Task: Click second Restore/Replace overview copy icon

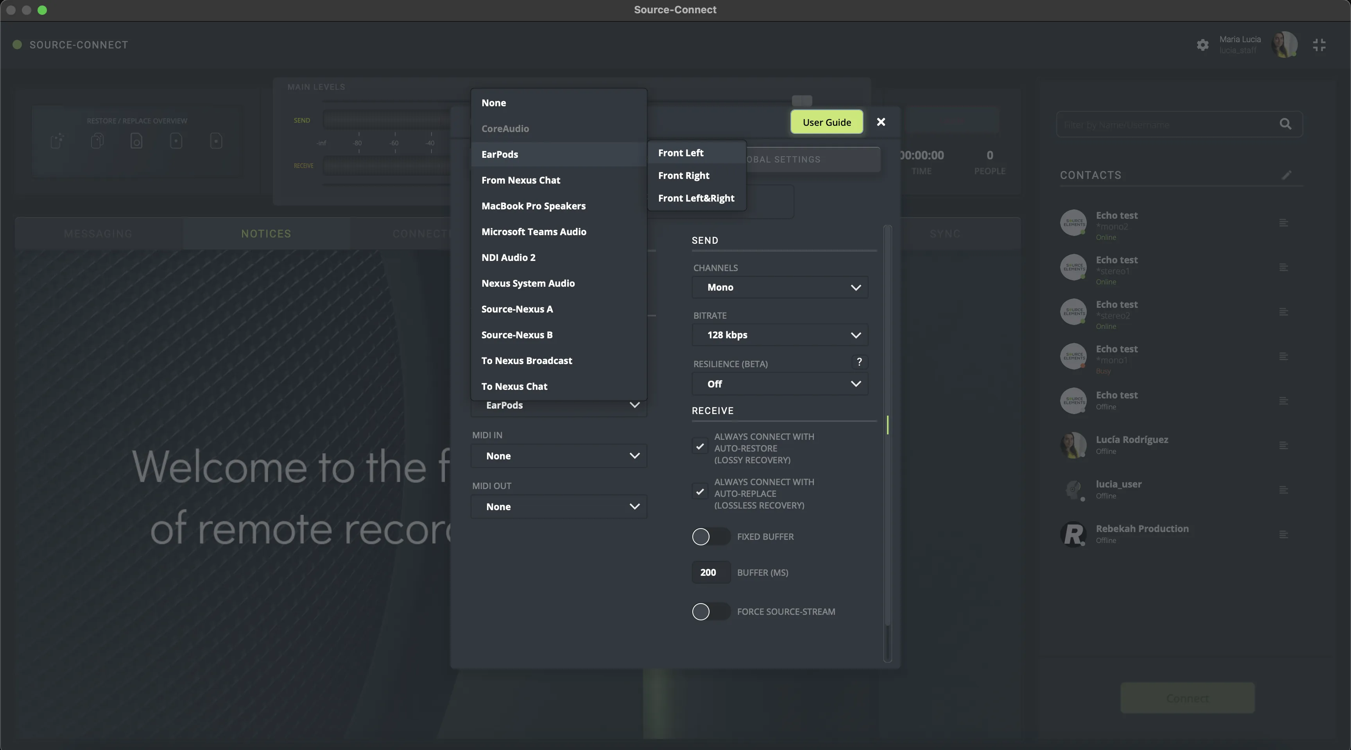Action: (x=97, y=141)
